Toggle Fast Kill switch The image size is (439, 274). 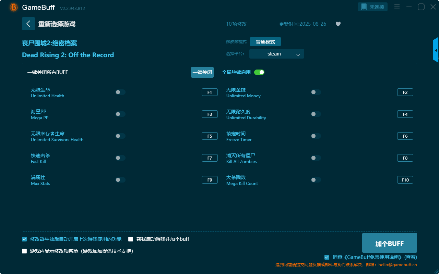click(x=120, y=158)
